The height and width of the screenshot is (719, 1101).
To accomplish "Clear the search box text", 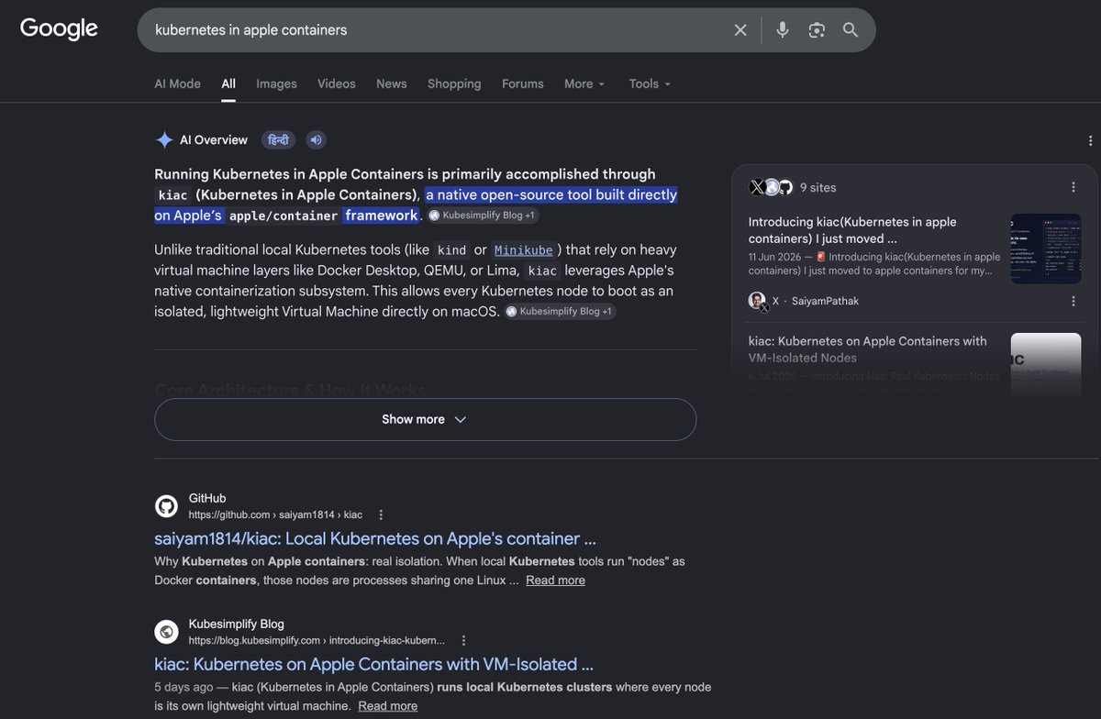I will (x=740, y=30).
